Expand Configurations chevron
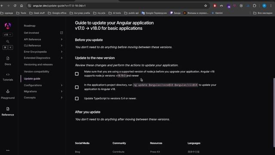 pyautogui.click(x=61, y=85)
